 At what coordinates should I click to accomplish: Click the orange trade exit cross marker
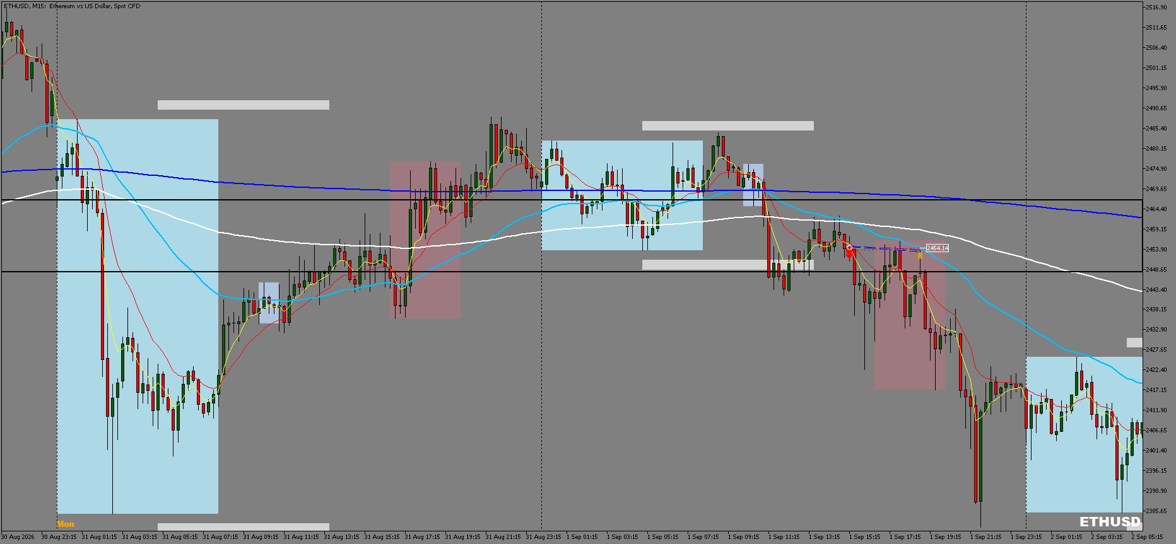(x=920, y=255)
